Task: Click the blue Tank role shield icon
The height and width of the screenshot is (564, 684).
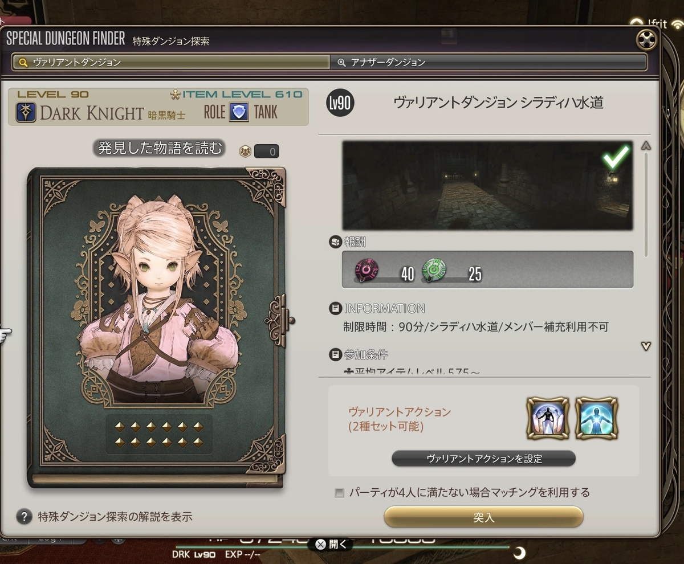Action: (x=239, y=112)
